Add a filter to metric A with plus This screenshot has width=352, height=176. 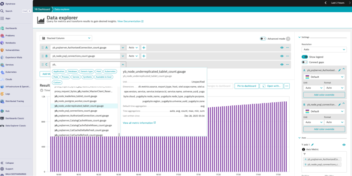point(144,48)
